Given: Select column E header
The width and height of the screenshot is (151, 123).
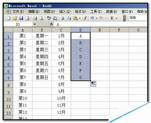Looking at the screenshot, I should pyautogui.click(x=100, y=30).
